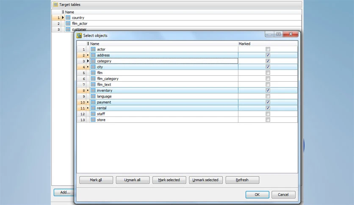The image size is (354, 205).
Task: Click the film table icon in dialog
Action: coord(93,73)
